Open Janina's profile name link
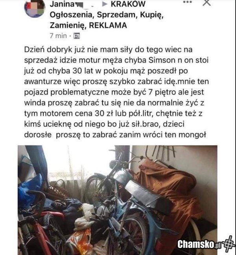The height and width of the screenshot is (255, 236). tap(62, 4)
